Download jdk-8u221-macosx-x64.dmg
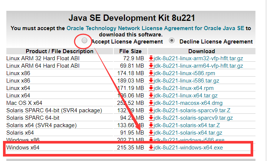Screen dimensions: 270x161 (188, 103)
